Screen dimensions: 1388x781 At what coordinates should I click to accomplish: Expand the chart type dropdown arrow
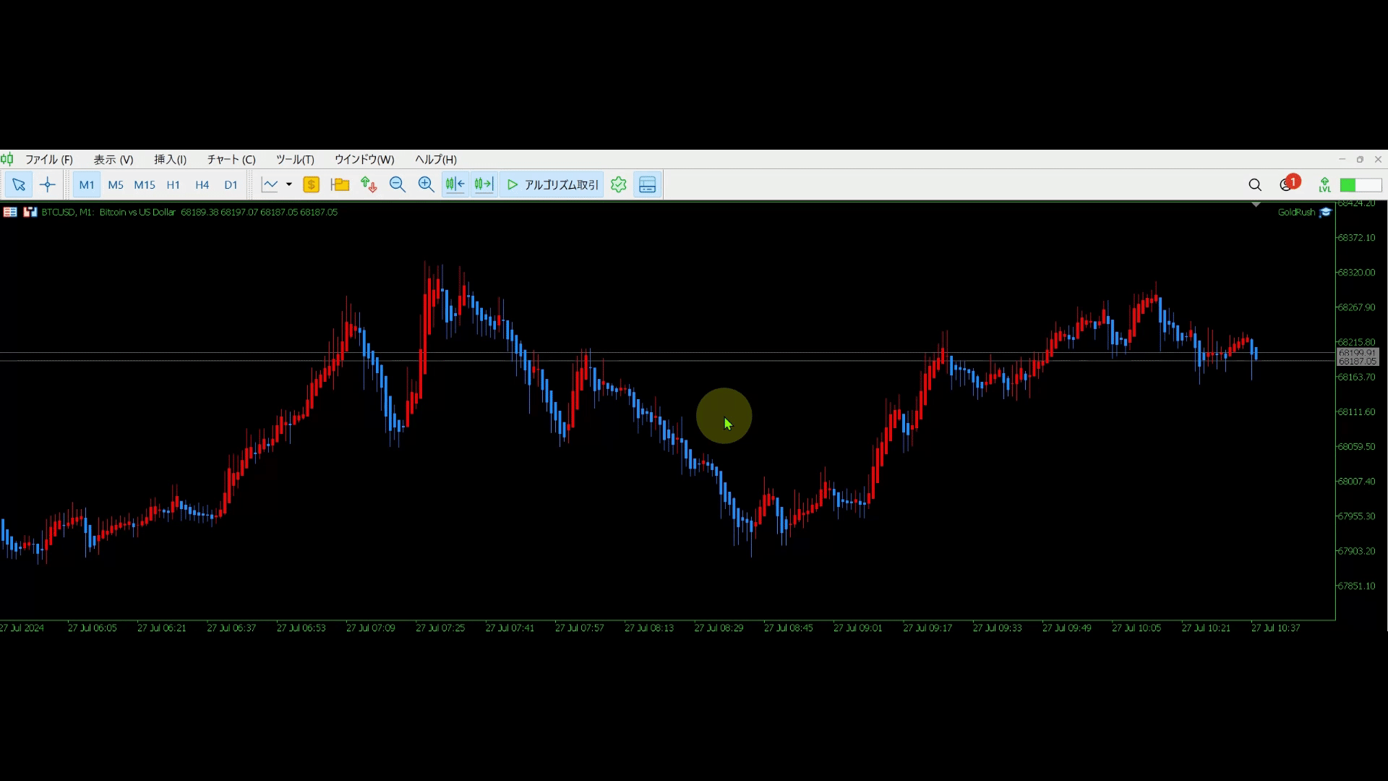pos(288,185)
